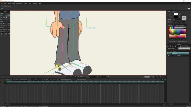Jump to the end of animation
The height and width of the screenshot is (107, 191).
84,77
